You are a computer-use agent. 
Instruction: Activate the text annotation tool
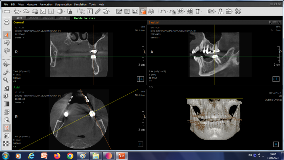tap(90, 11)
